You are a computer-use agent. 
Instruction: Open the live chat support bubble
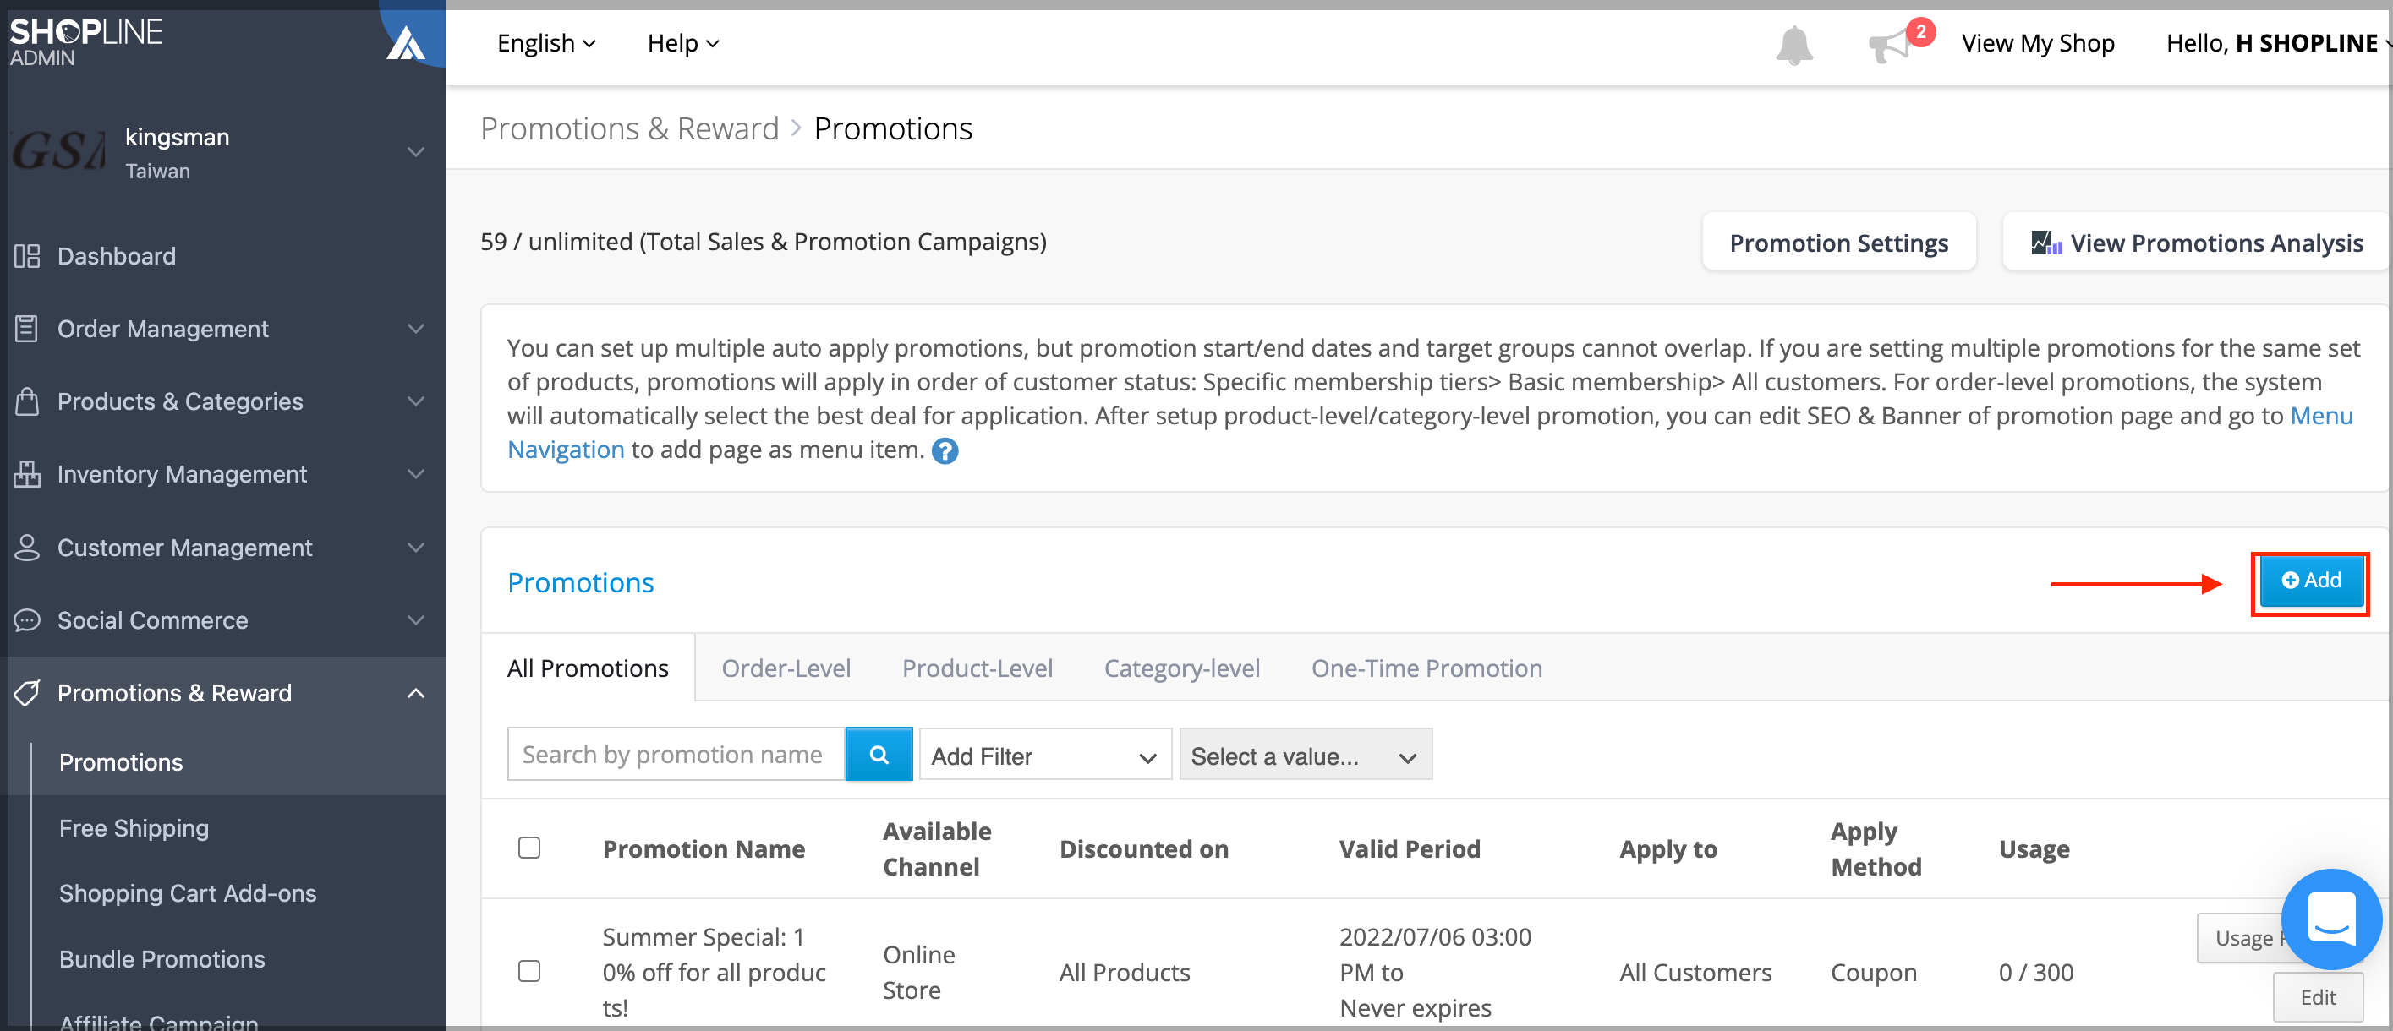pyautogui.click(x=2330, y=919)
